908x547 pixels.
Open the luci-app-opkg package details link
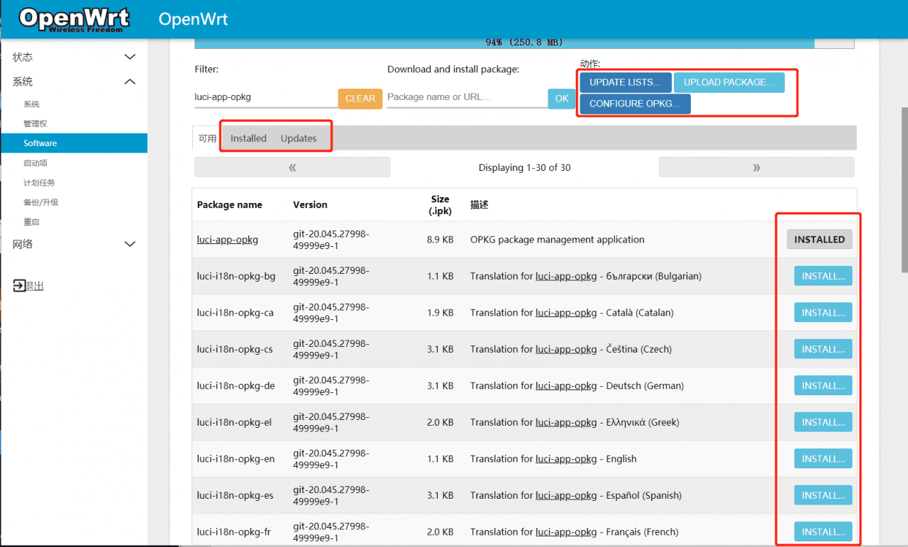[227, 239]
